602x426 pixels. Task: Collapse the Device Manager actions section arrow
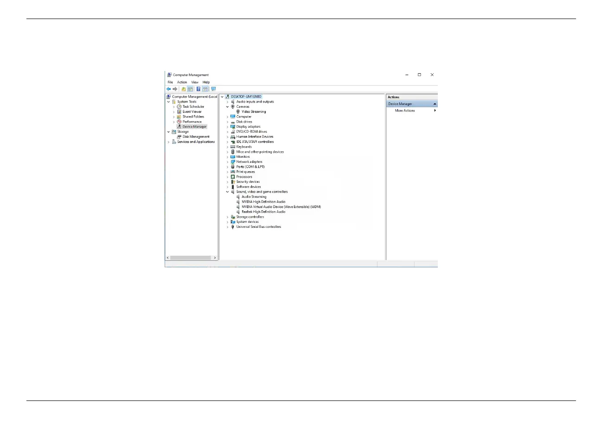tap(435, 104)
